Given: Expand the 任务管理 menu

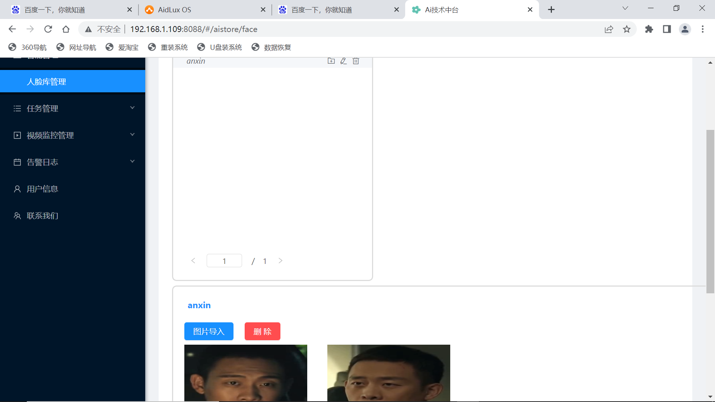Looking at the screenshot, I should (73, 108).
